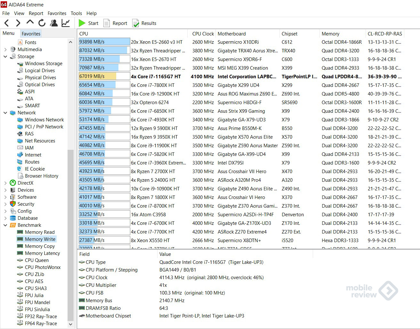Select Memory Read benchmark

coord(40,232)
